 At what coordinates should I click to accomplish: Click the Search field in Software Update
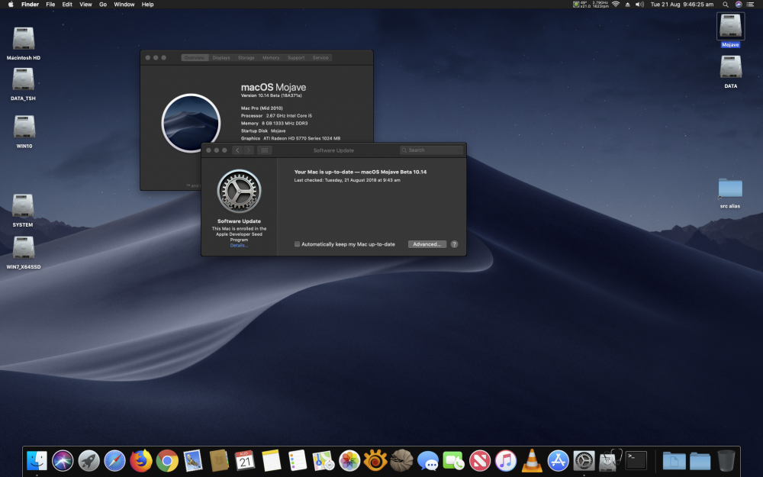431,150
